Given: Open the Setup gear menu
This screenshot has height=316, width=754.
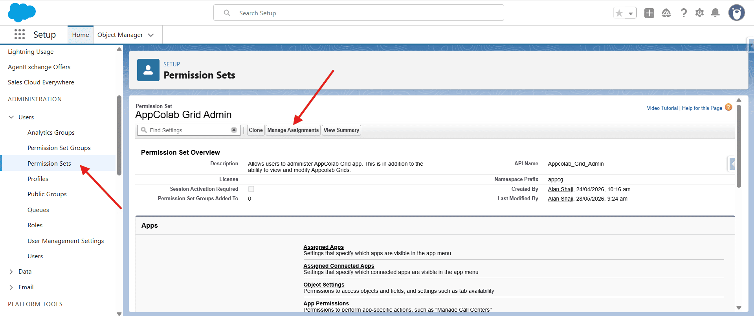Looking at the screenshot, I should (x=699, y=13).
